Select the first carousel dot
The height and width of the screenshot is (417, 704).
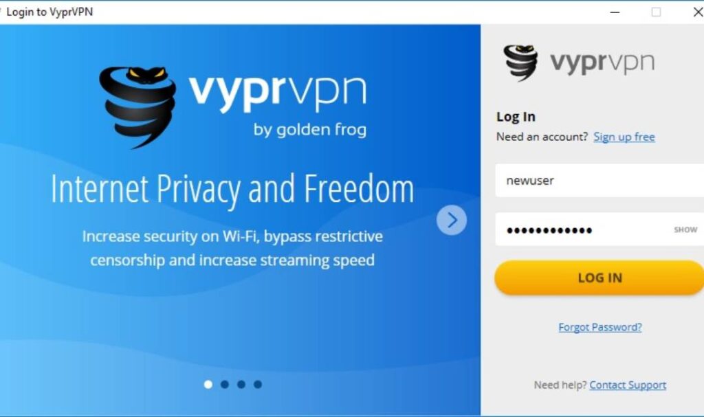point(208,384)
